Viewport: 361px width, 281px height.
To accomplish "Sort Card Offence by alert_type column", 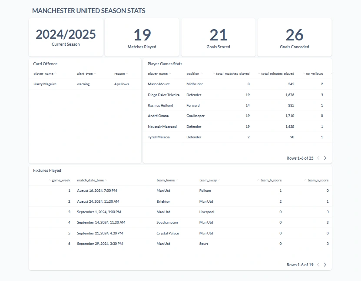I will click(x=86, y=74).
